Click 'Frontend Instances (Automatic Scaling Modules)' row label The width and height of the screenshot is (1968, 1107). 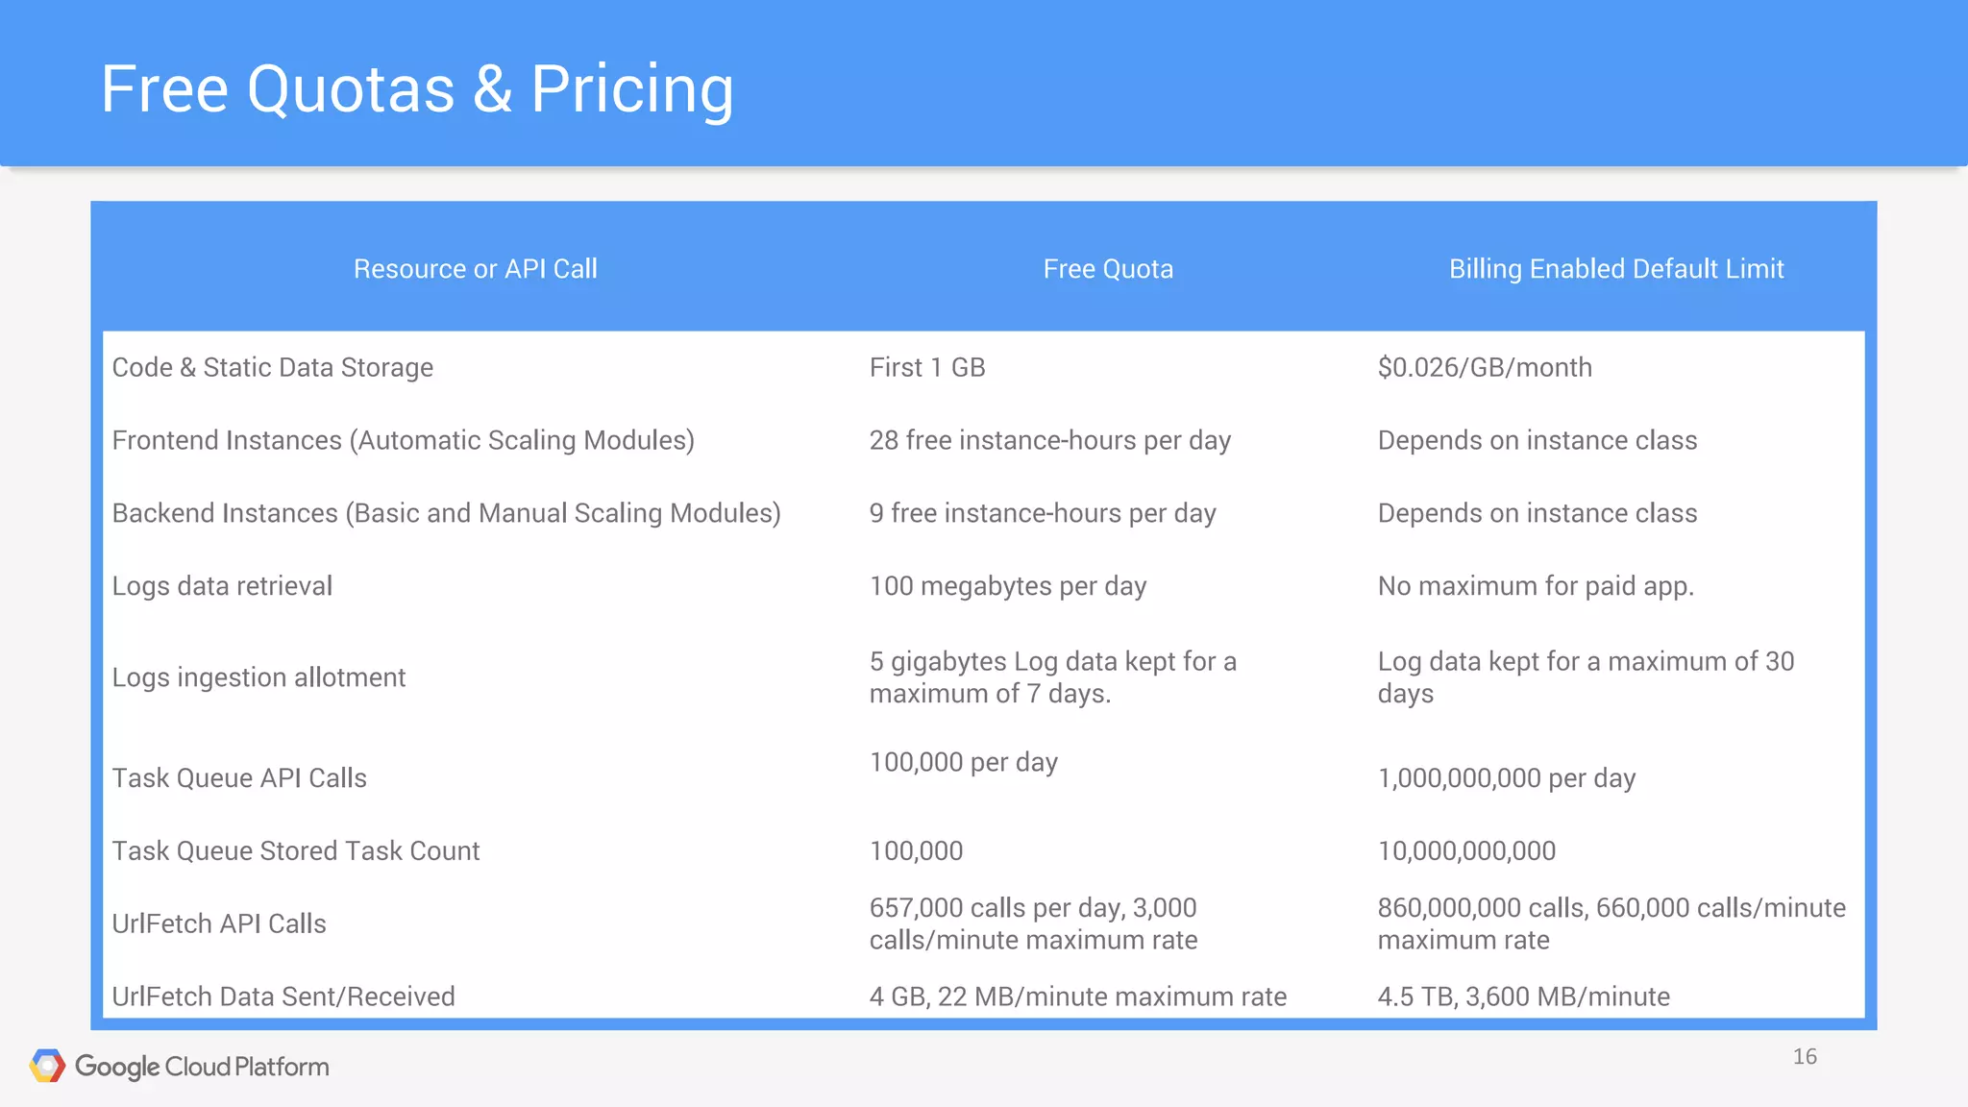pos(404,440)
